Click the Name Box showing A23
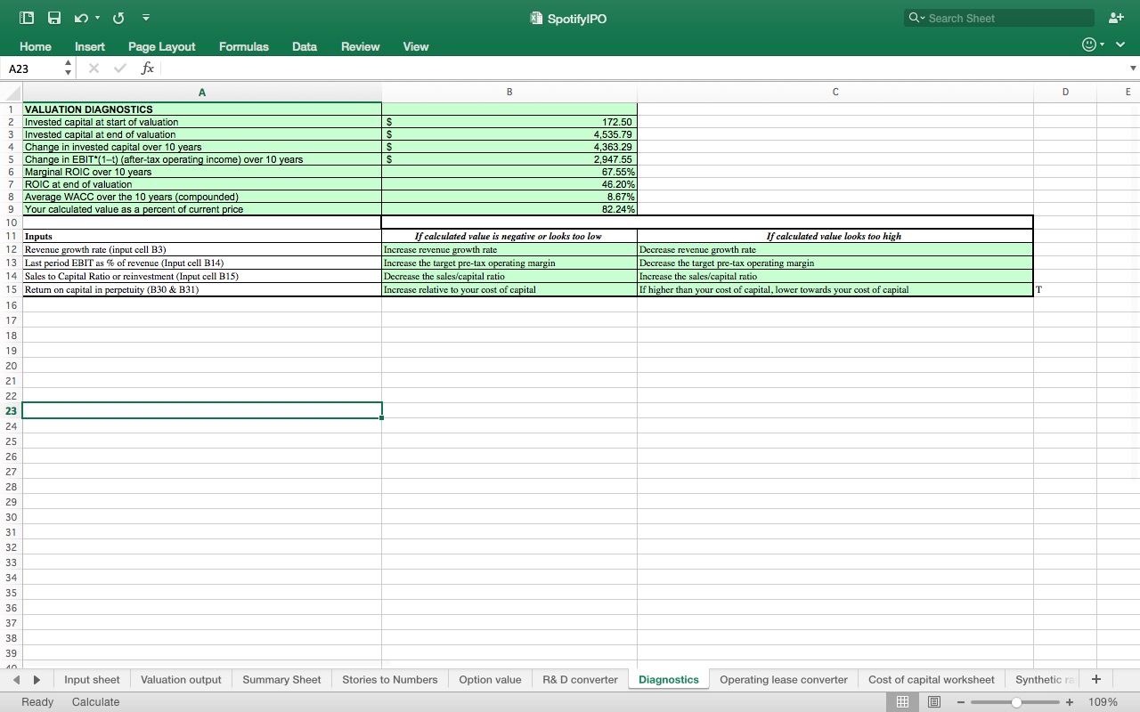Image resolution: width=1140 pixels, height=712 pixels. (x=34, y=69)
